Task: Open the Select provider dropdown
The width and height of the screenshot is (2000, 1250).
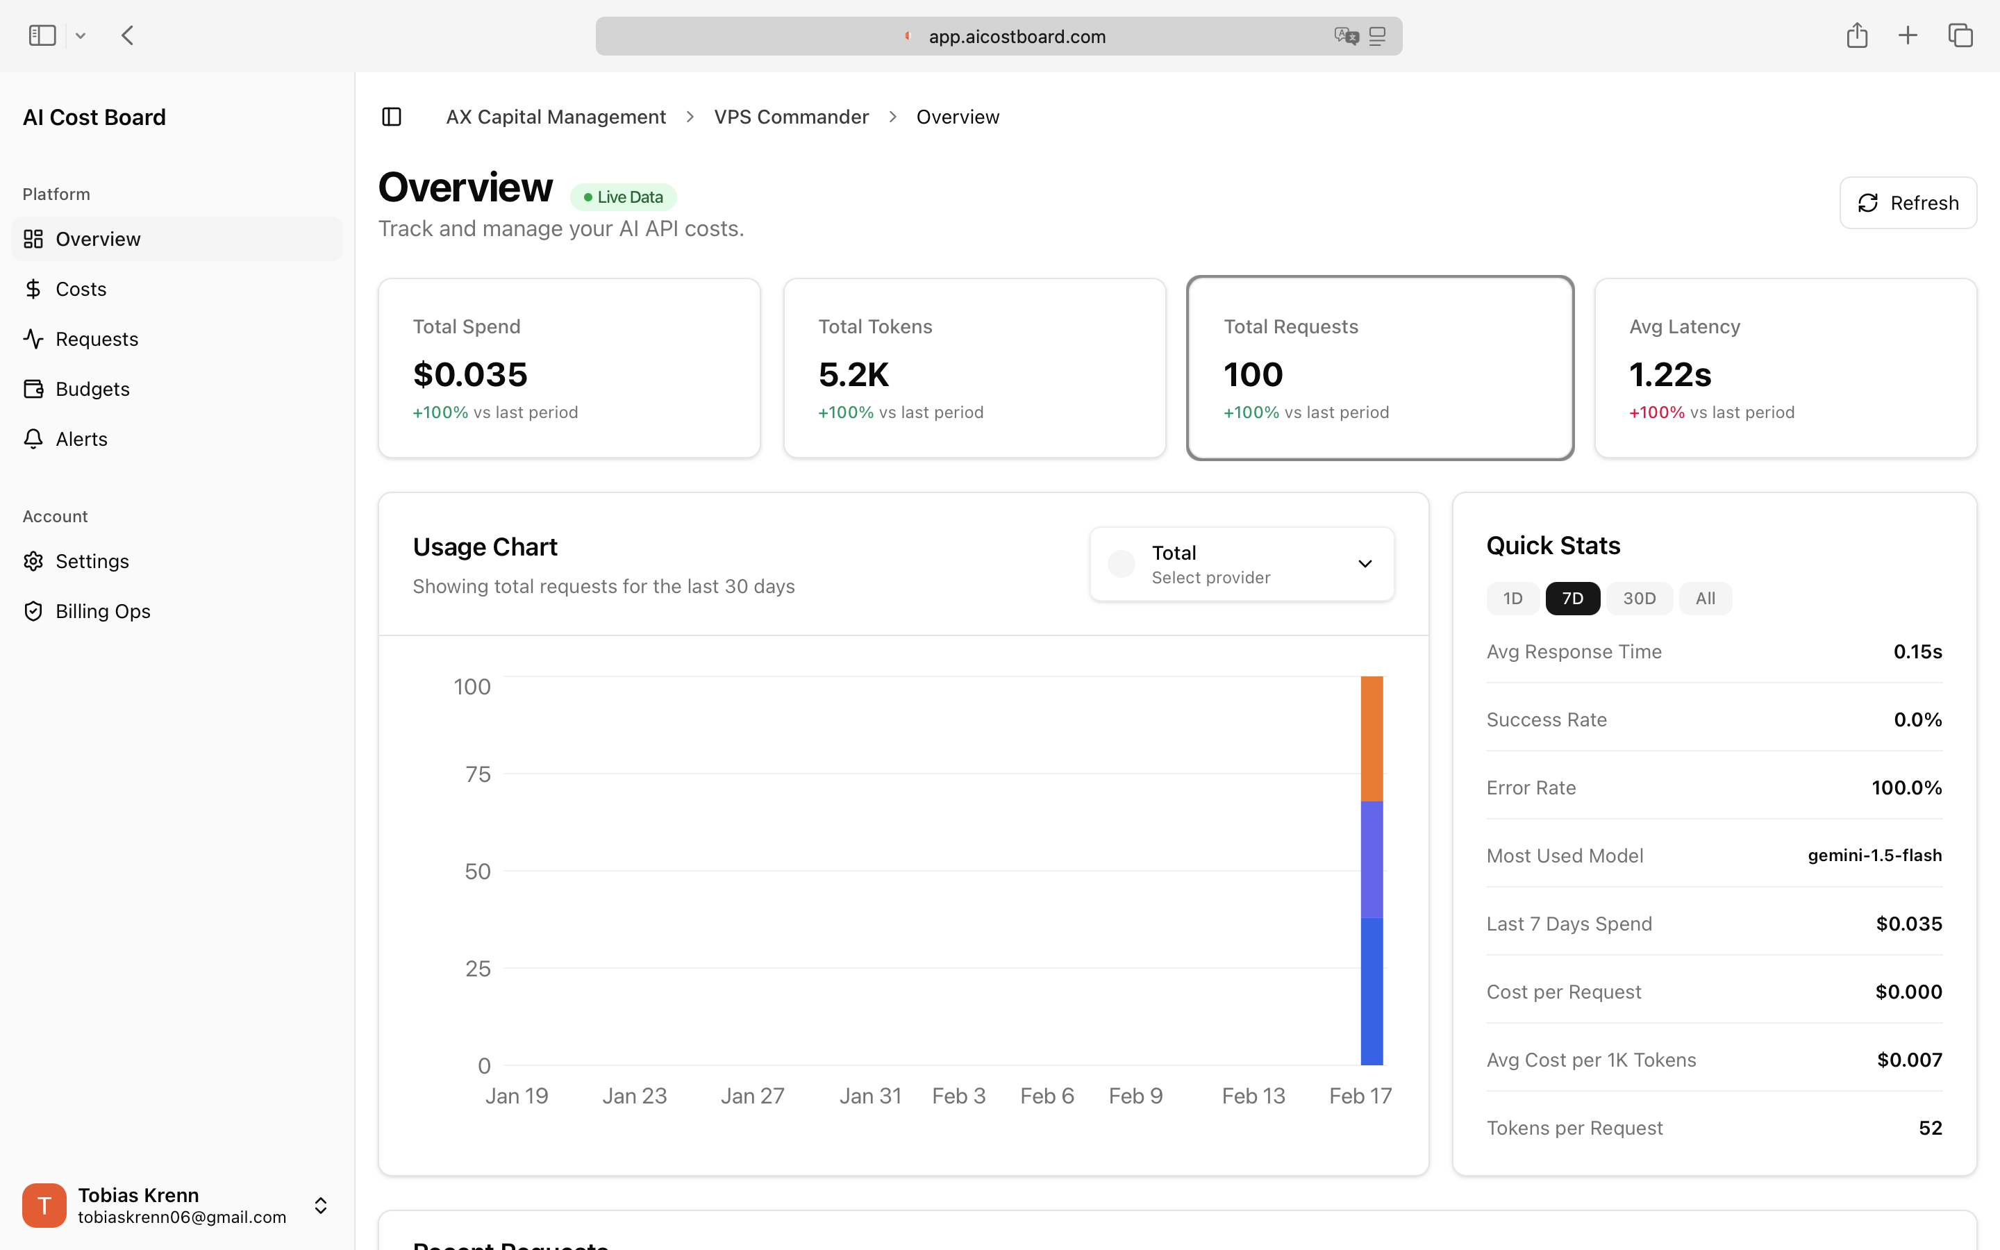Action: 1240,563
